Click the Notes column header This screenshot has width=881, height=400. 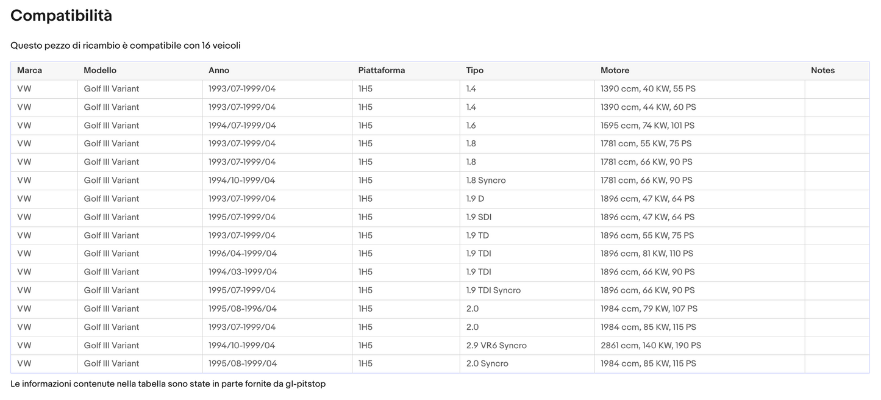822,71
